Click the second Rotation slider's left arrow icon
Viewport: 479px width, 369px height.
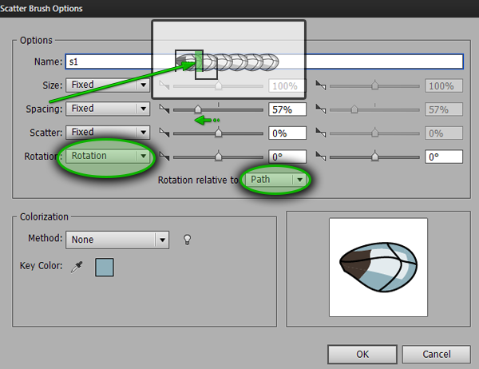coord(321,157)
